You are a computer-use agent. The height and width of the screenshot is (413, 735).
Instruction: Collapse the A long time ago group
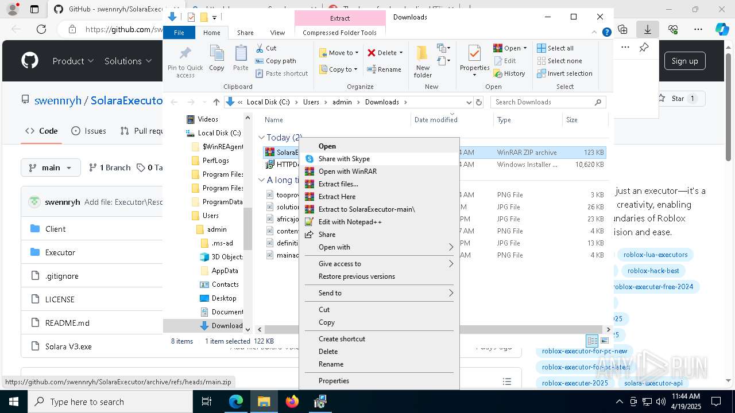[261, 180]
